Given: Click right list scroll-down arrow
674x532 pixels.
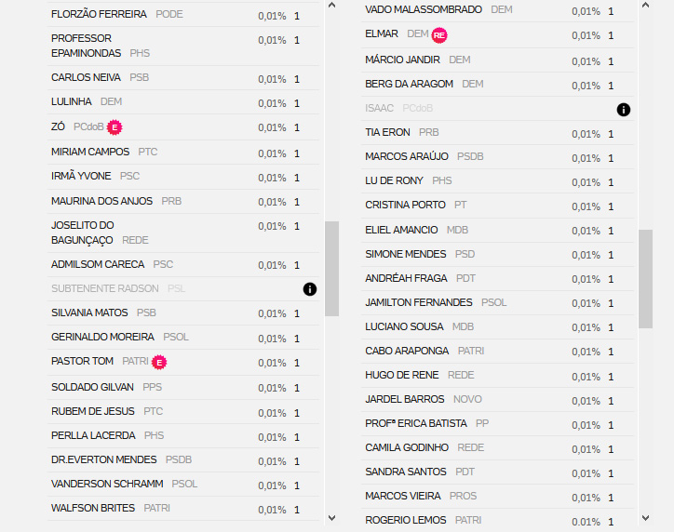Looking at the screenshot, I should coord(646,518).
